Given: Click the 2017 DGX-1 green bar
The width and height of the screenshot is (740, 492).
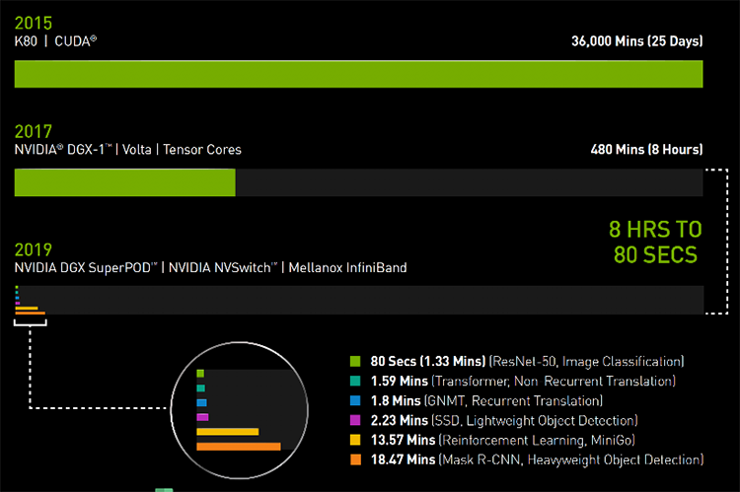Looking at the screenshot, I should coord(125,182).
